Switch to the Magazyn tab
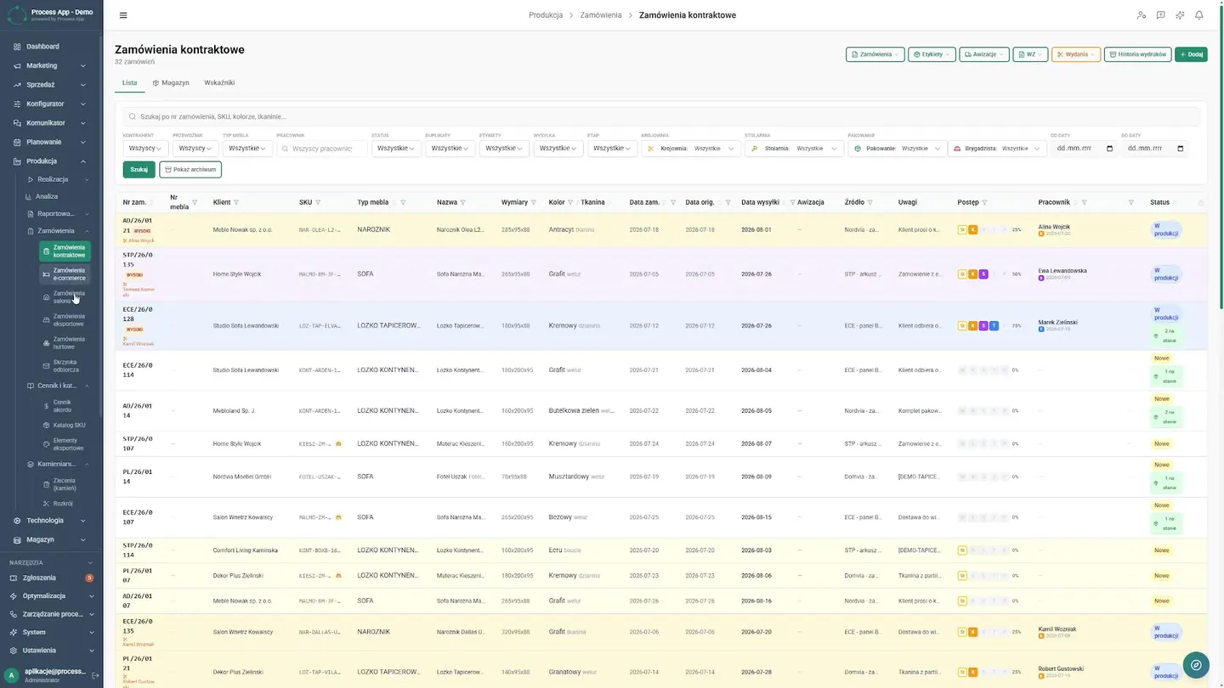This screenshot has width=1224, height=688. [x=171, y=82]
